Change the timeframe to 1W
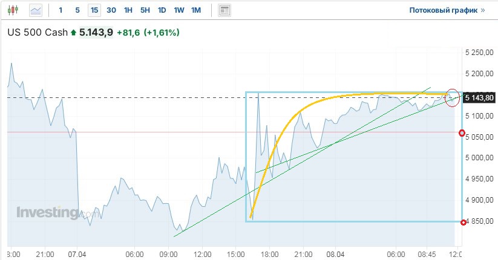 [x=179, y=10]
